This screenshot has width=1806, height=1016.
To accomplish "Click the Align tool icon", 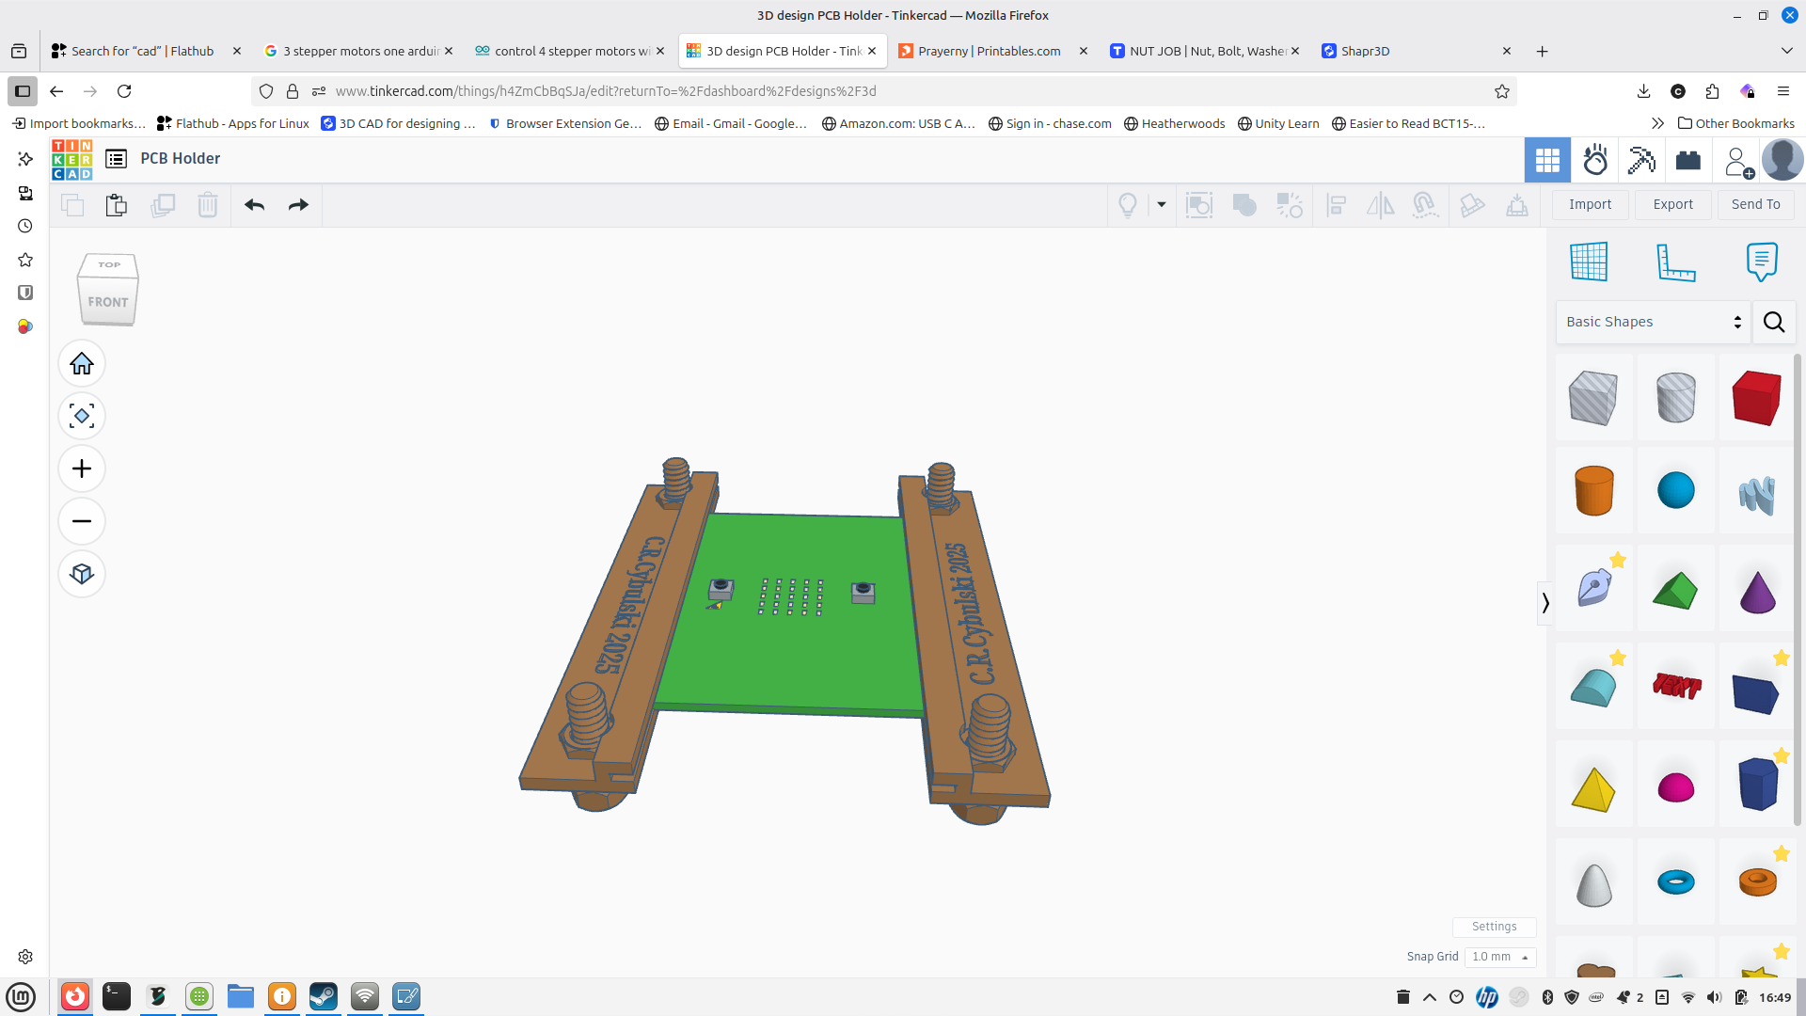I will tap(1337, 205).
